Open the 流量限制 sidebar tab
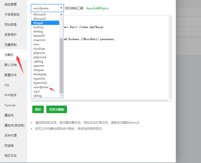The height and width of the screenshot is (163, 201). (x=13, y=45)
